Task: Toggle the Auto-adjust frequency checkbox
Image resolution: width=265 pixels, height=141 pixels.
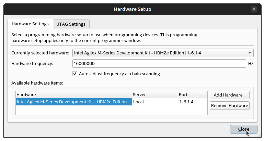Action: pos(75,74)
